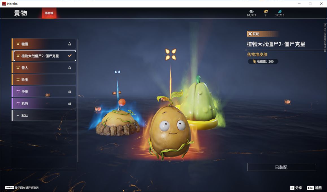Viewport: 327px width, 192px height.
Task: Click the blue two-petal rarity marker
Action: pos(117,72)
